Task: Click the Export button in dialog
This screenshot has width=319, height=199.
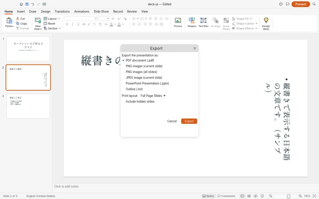Action: [189, 121]
